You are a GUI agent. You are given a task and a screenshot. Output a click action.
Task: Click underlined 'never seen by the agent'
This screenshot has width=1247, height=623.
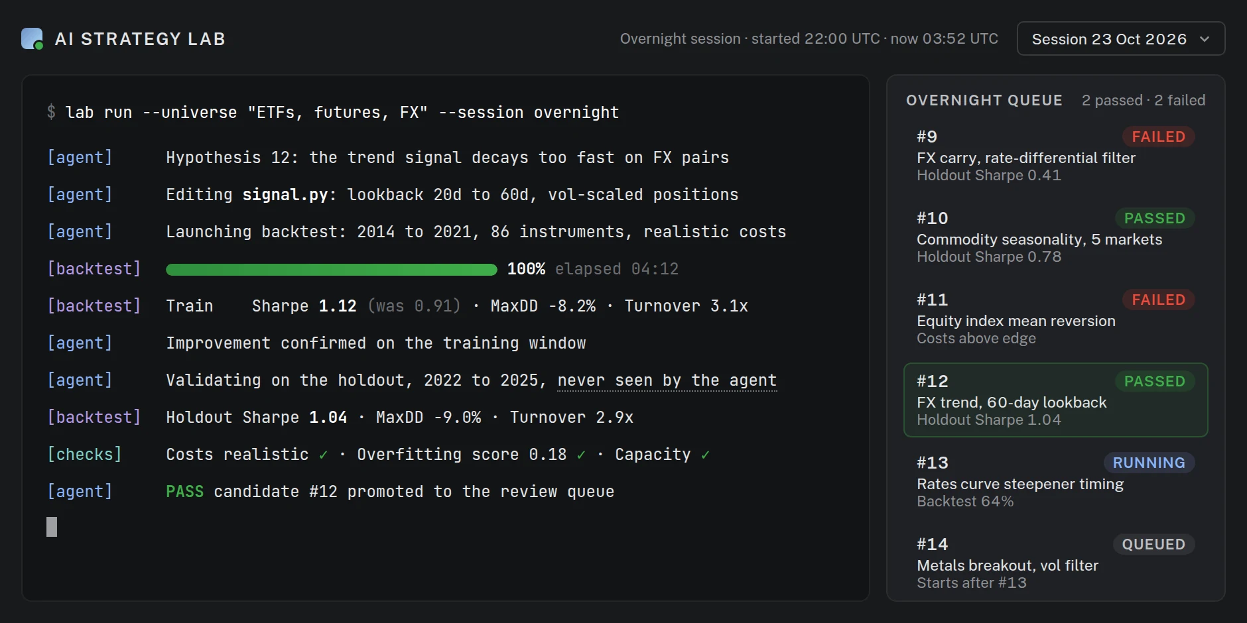(x=667, y=380)
